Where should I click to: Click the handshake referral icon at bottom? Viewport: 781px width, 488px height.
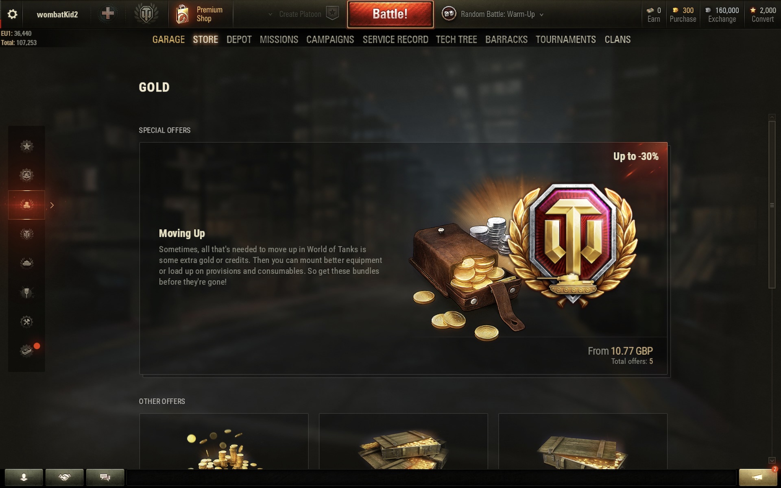[x=65, y=477]
